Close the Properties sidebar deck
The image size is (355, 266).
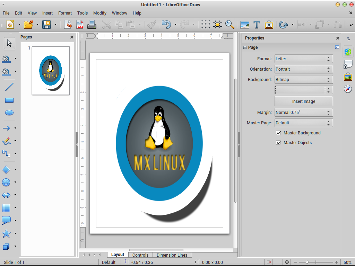(x=338, y=38)
